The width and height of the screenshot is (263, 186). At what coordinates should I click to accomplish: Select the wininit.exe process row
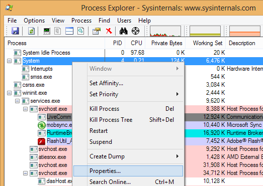point(35,93)
